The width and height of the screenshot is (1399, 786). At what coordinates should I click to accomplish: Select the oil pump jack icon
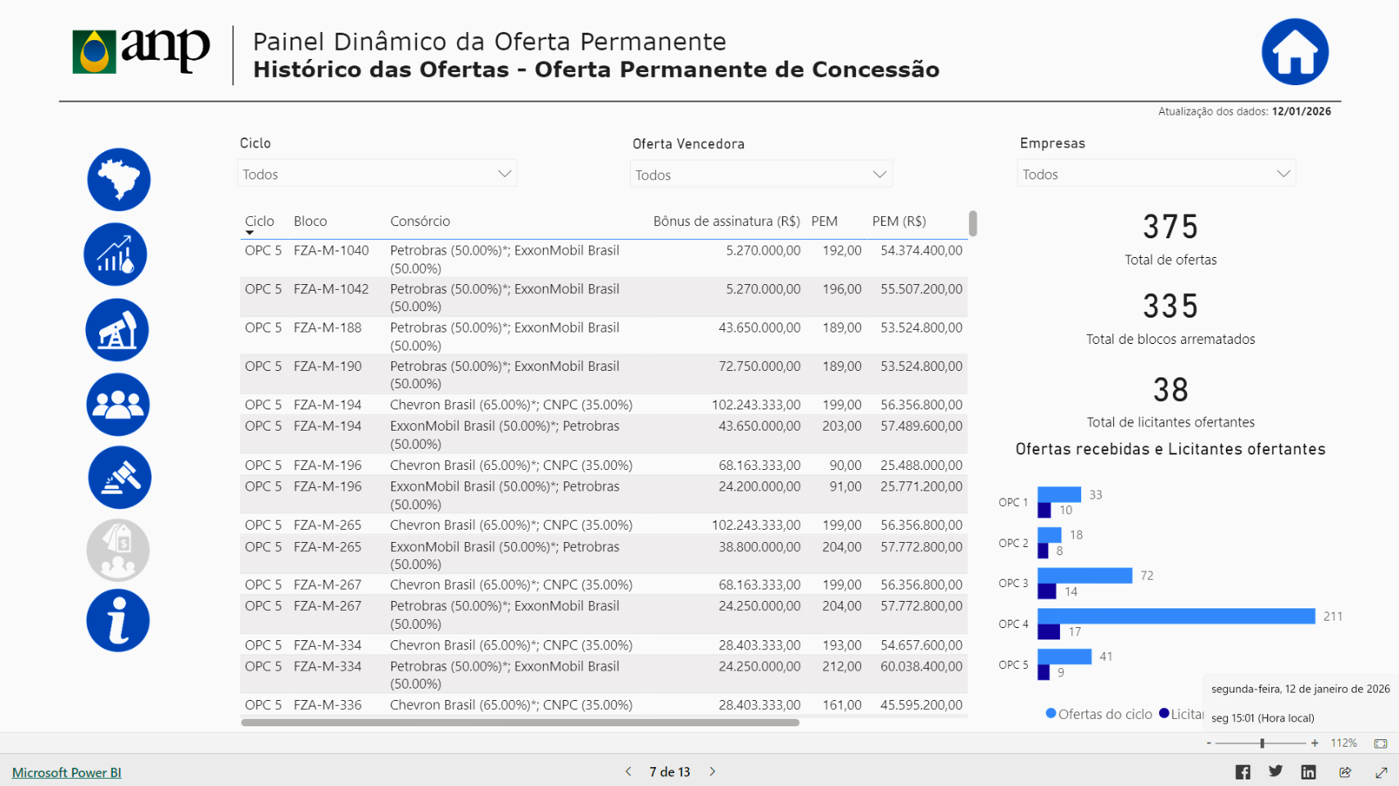tap(117, 330)
